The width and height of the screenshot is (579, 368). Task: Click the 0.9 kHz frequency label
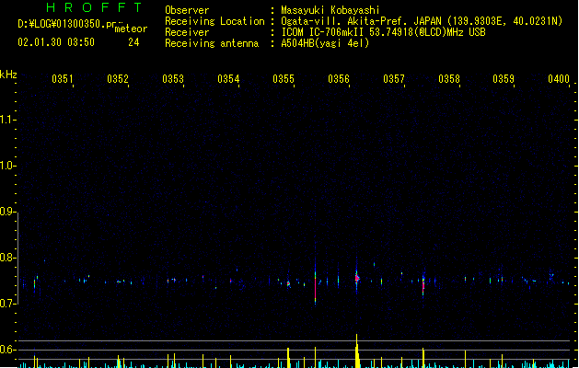[x=7, y=212]
